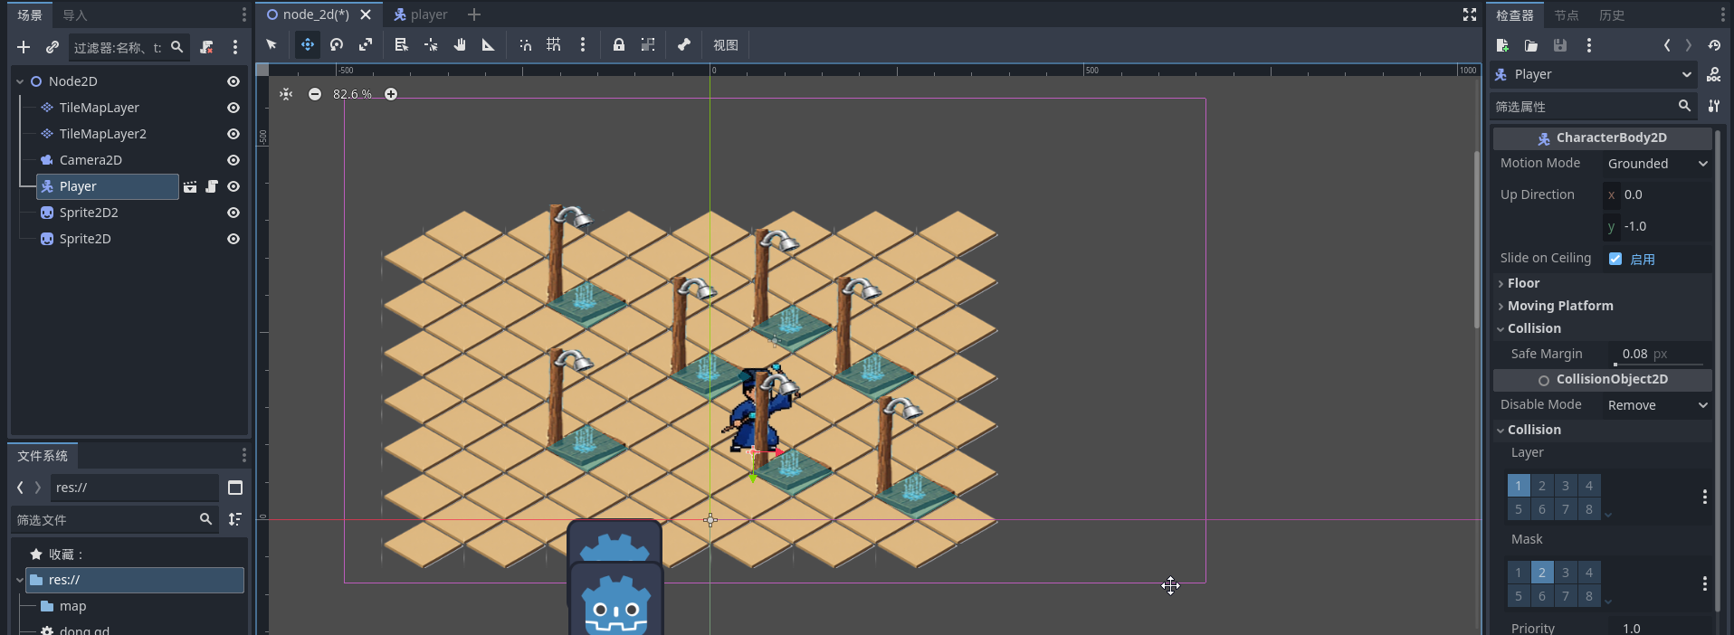Toggle visibility of Player node
Viewport: 1734px width, 635px height.
pos(233,186)
